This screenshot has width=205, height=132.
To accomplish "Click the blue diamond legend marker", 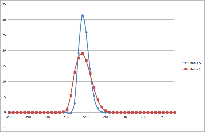I will (186, 63).
